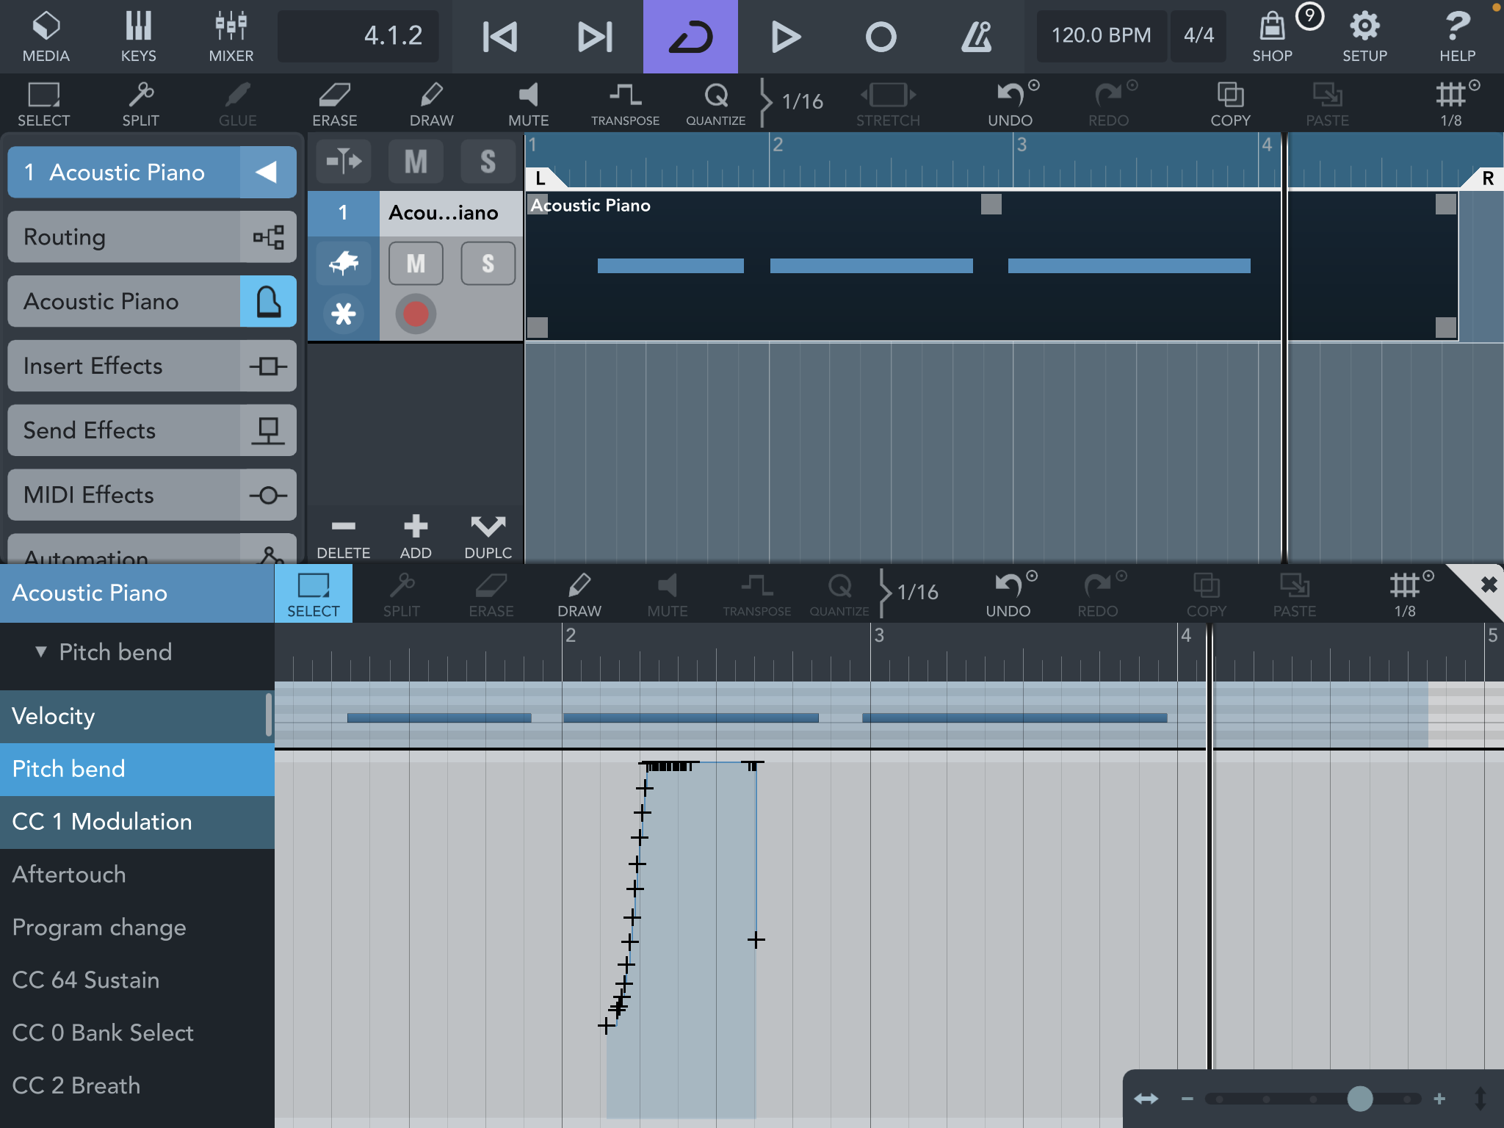DELETE the selected track
The width and height of the screenshot is (1504, 1128).
(343, 536)
